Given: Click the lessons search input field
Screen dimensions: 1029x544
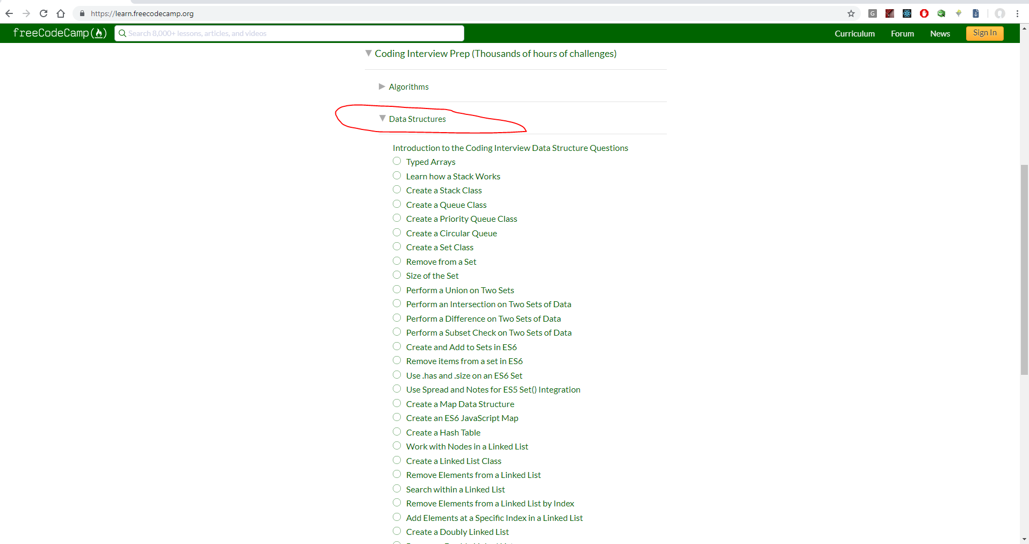Looking at the screenshot, I should pos(289,33).
